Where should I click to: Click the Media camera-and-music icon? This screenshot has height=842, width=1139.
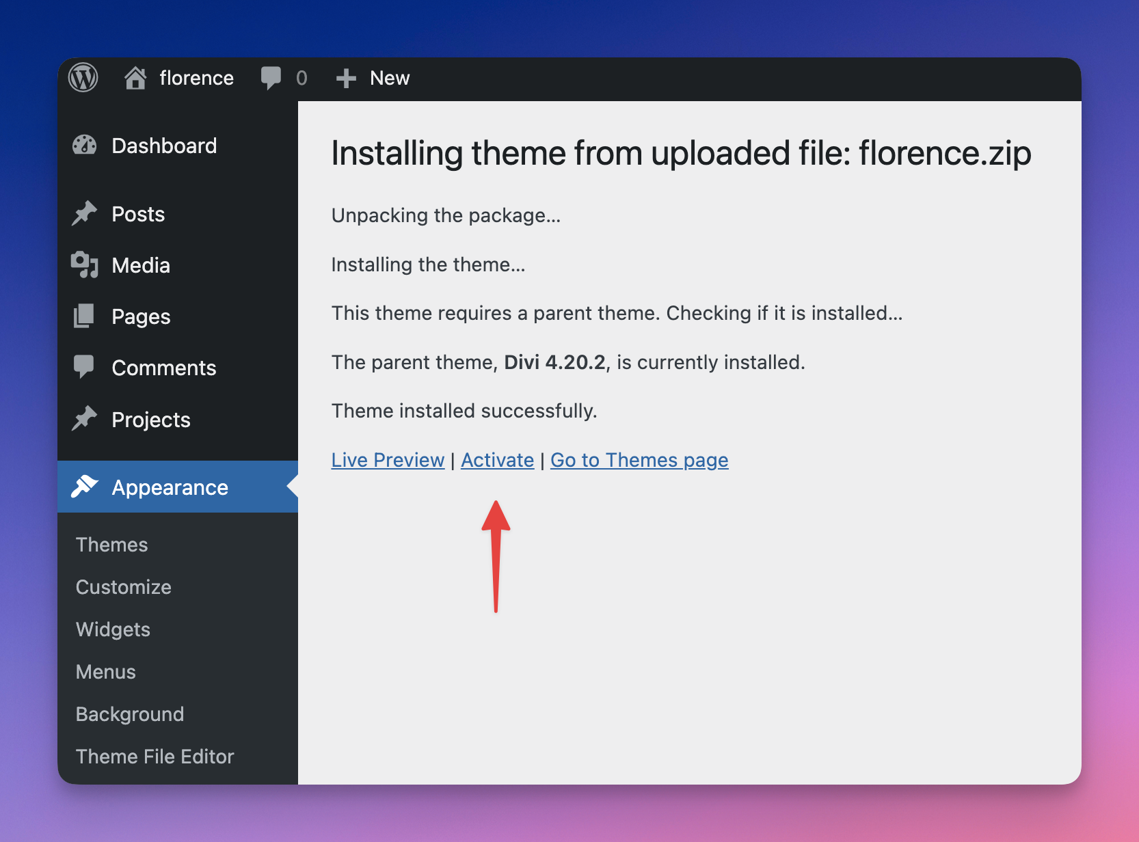[85, 265]
